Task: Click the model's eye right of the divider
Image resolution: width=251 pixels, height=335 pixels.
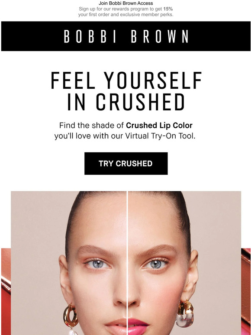Action: click(156, 264)
